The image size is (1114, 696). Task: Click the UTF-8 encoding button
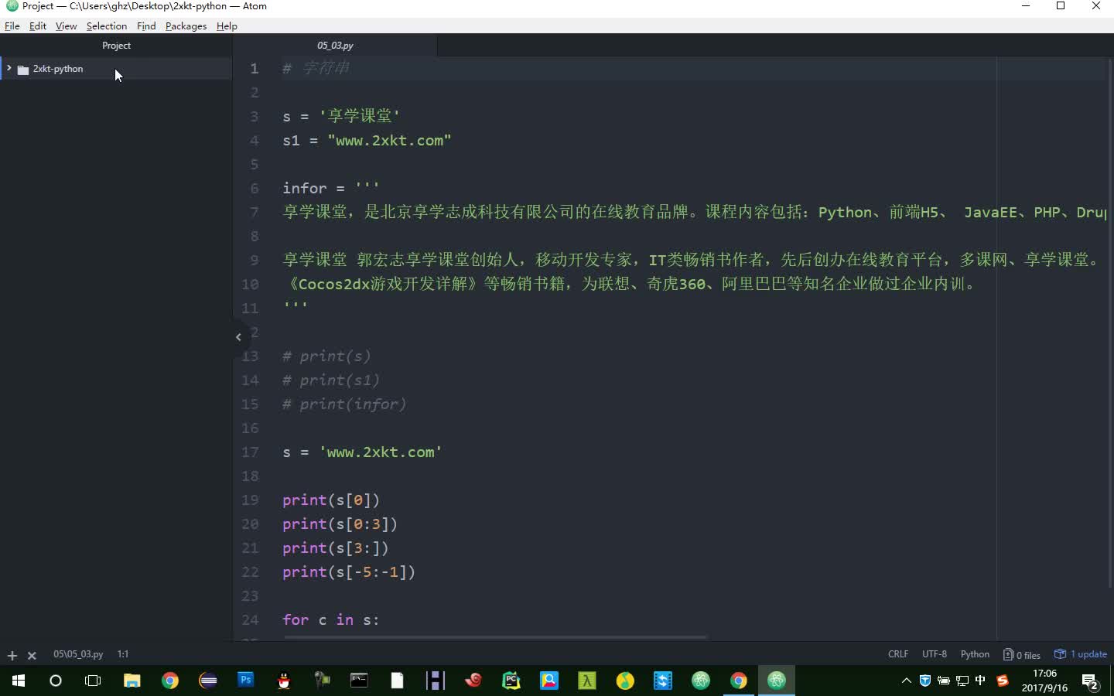click(x=935, y=654)
